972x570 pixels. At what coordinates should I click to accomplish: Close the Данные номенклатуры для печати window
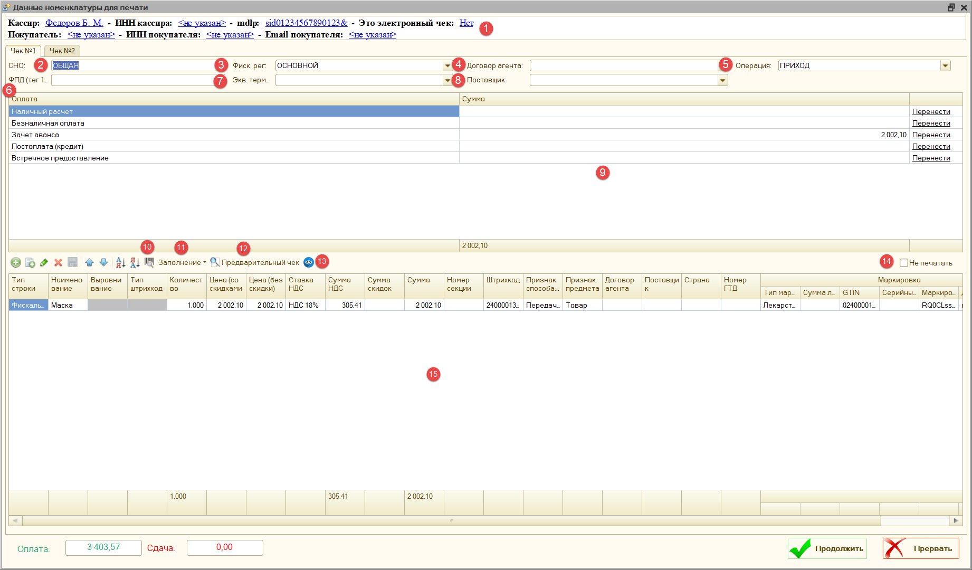(x=964, y=7)
